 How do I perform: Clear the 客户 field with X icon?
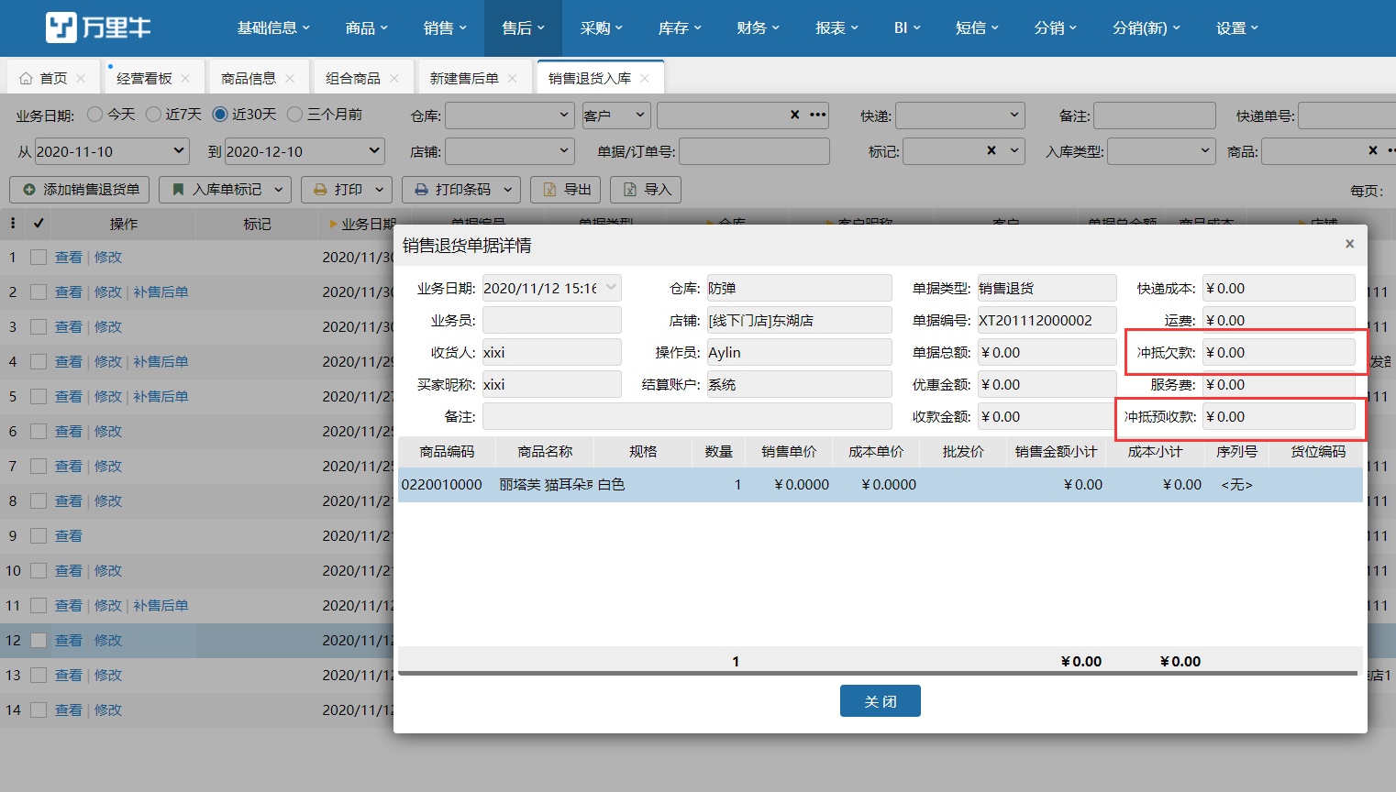[794, 115]
